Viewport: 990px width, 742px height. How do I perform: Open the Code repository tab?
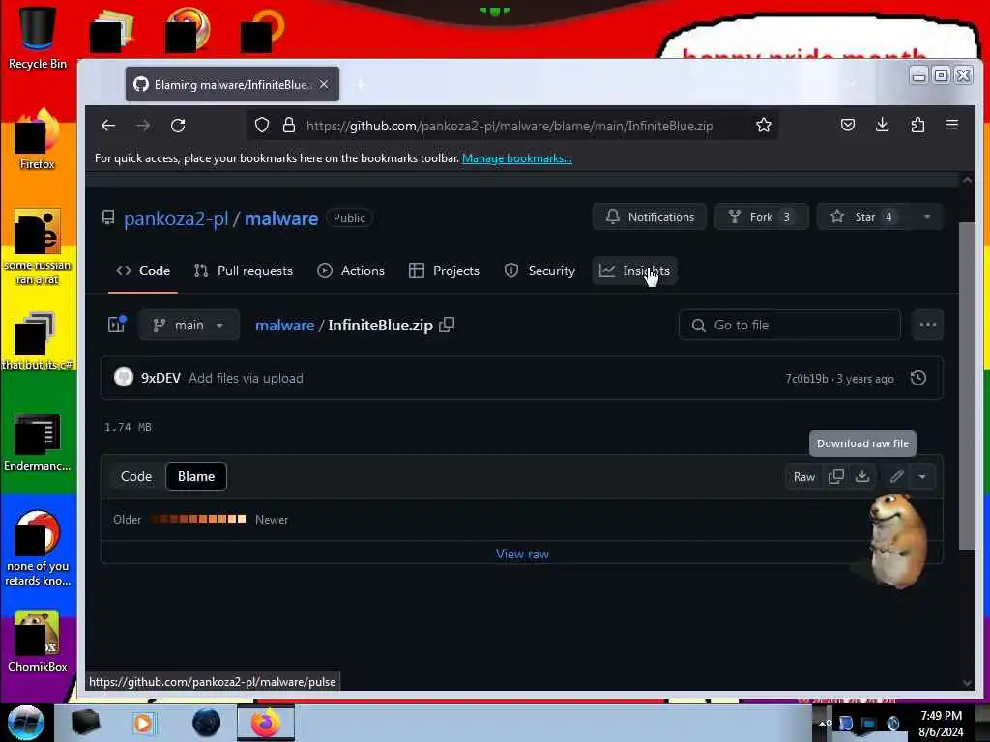(143, 271)
